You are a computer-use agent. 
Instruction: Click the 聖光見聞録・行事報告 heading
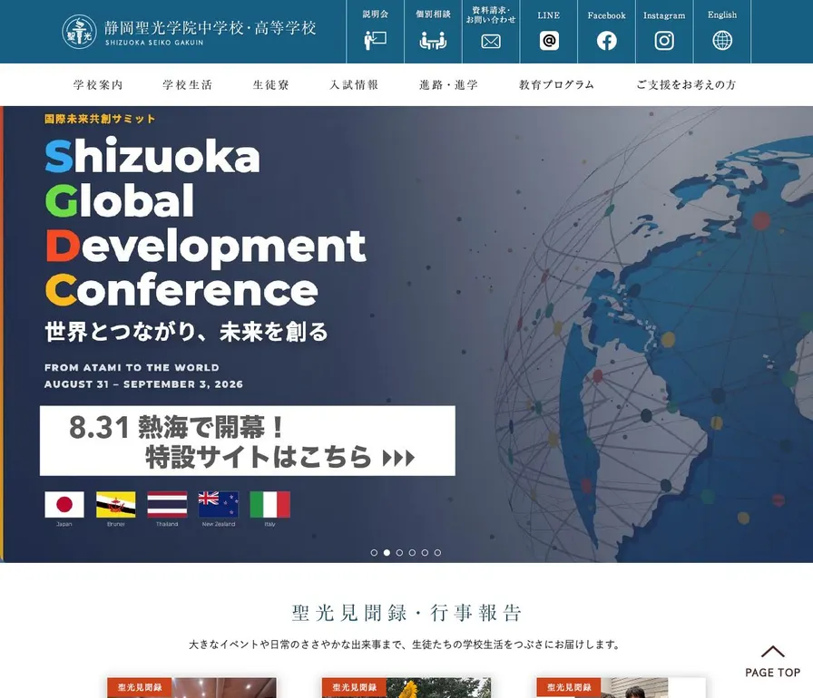click(x=406, y=613)
